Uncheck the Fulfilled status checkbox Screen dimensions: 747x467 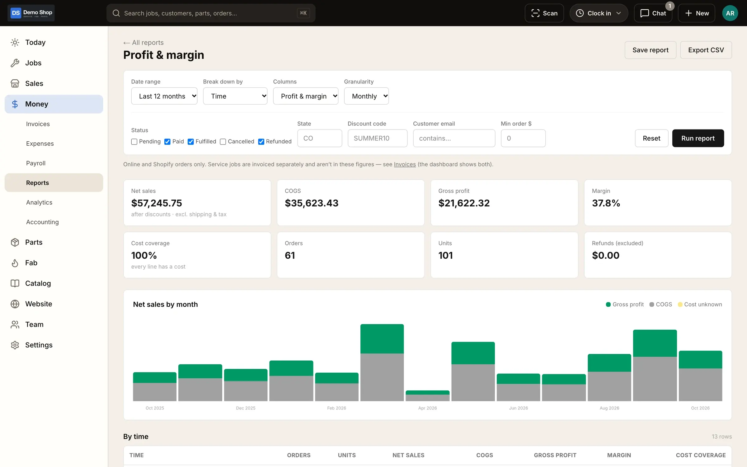click(x=191, y=142)
